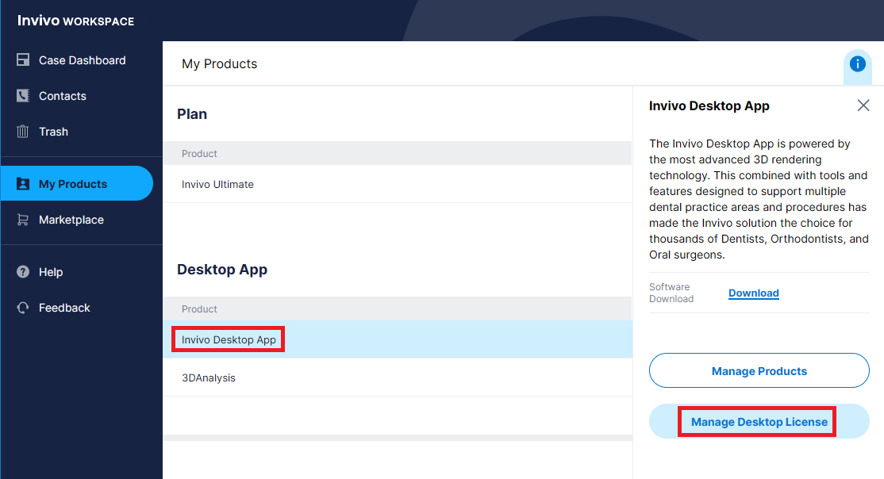
Task: Click the Manage Products button
Action: coord(759,370)
